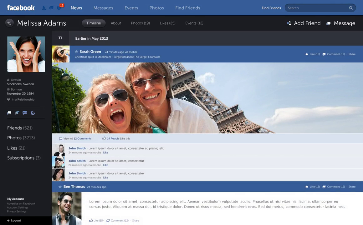
Task: Open the Subscriptions (3) sidebar section
Action: tap(24, 158)
